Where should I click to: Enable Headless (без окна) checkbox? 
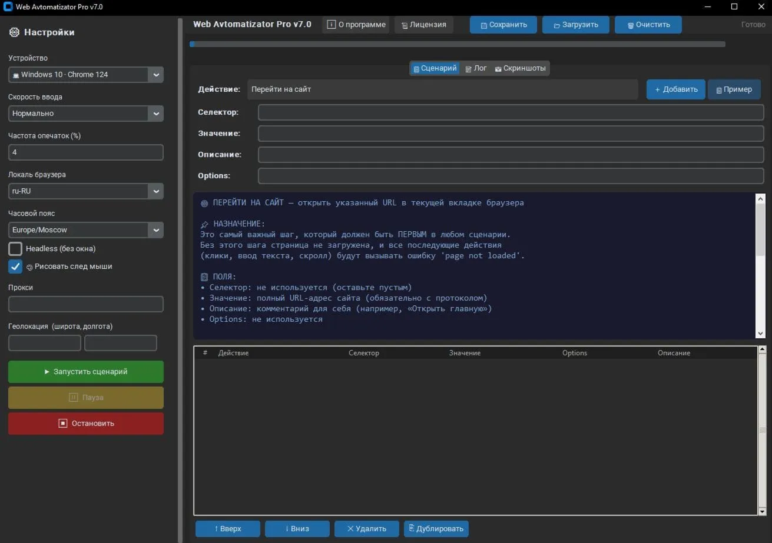coord(15,249)
